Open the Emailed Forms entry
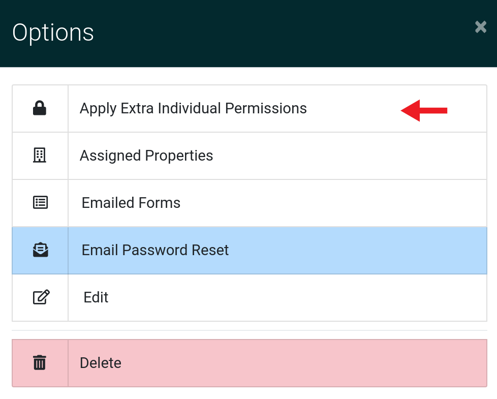The height and width of the screenshot is (399, 497). (x=131, y=203)
